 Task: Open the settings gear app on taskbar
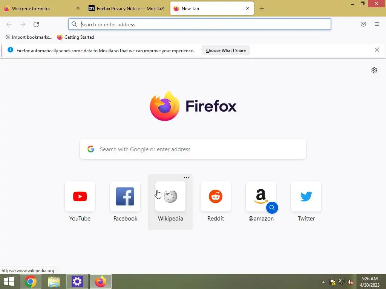point(77,281)
